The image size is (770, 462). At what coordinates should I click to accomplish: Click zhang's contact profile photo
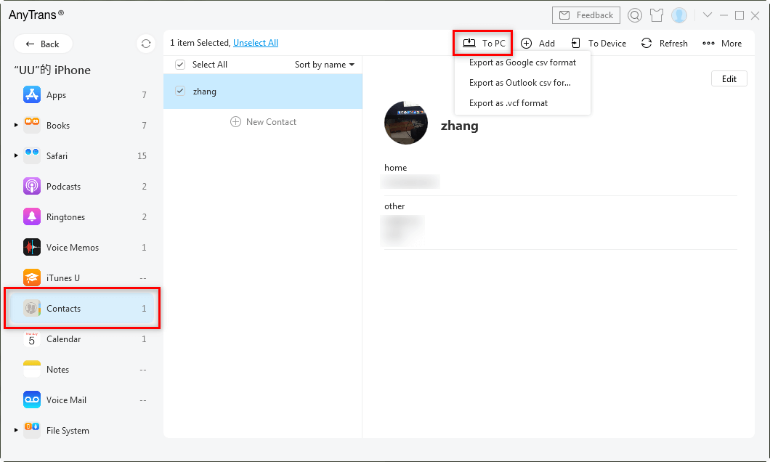click(x=405, y=123)
